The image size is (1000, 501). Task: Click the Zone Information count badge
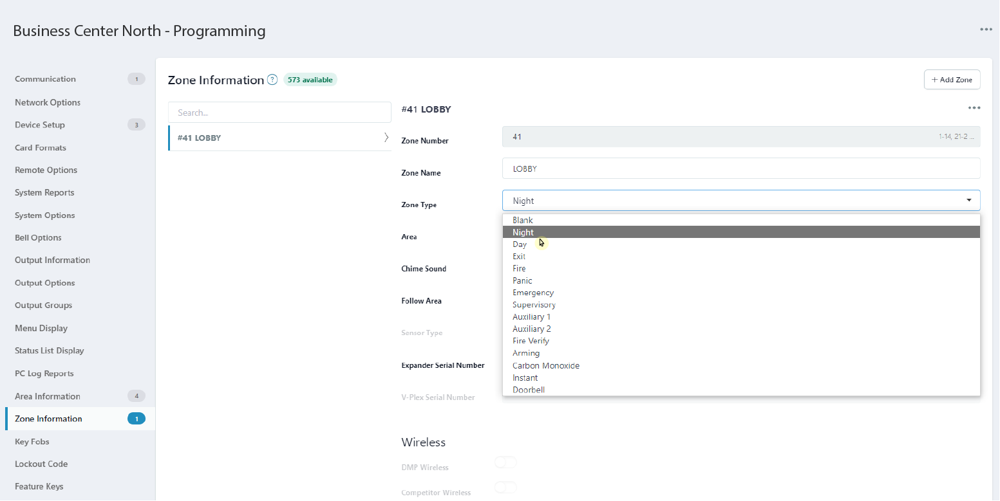[x=136, y=419]
